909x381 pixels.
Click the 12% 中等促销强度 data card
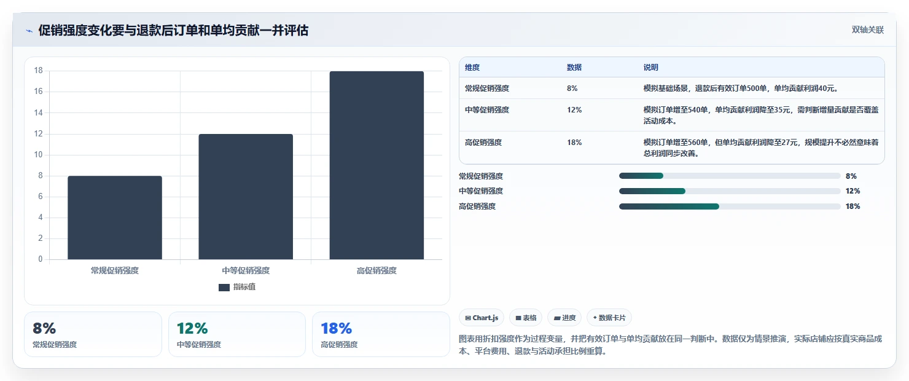click(x=237, y=334)
